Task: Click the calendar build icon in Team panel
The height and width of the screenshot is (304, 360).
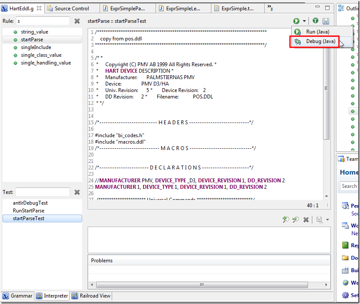Action: tap(345, 270)
